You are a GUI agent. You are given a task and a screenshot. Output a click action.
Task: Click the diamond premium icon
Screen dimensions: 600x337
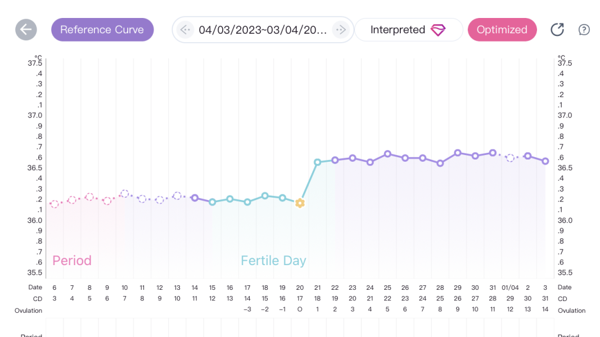coord(438,30)
